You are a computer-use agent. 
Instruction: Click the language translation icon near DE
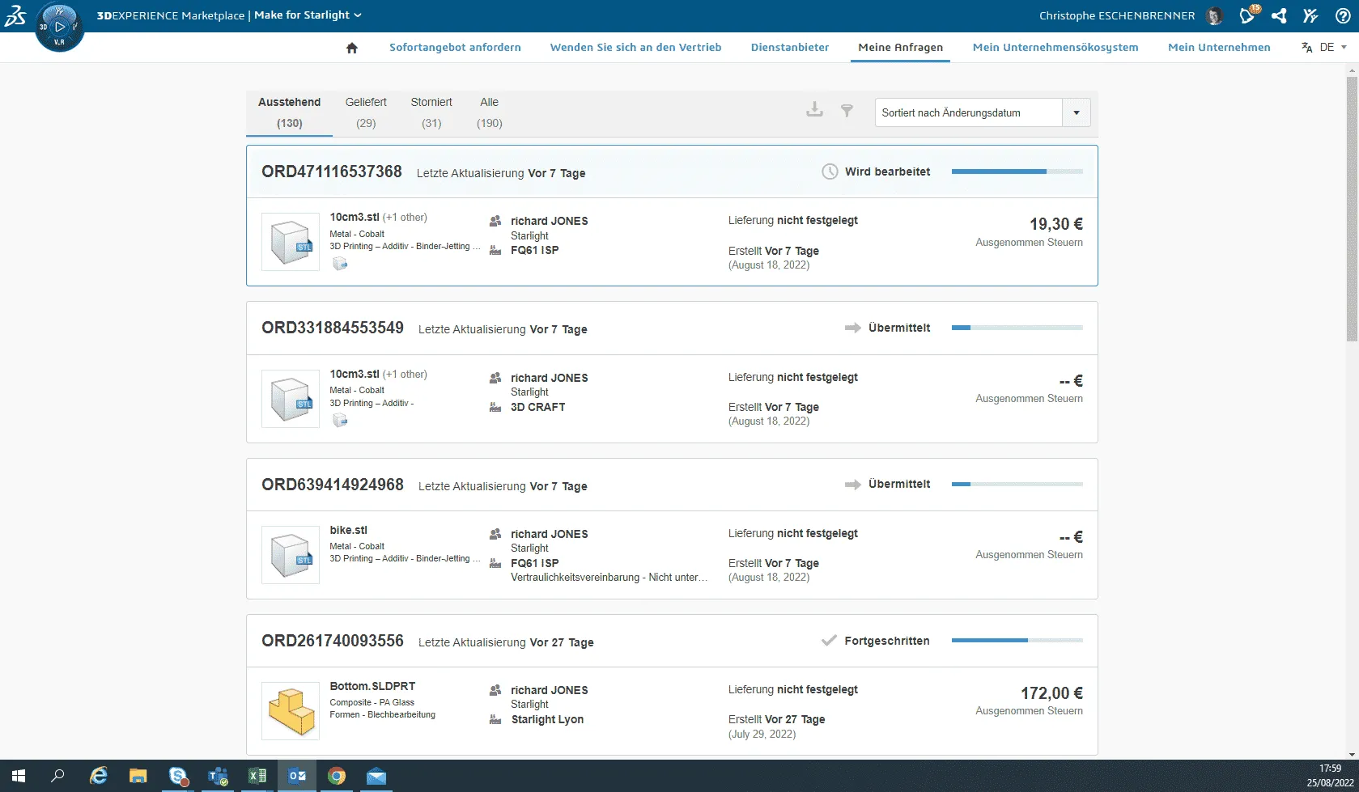point(1307,47)
